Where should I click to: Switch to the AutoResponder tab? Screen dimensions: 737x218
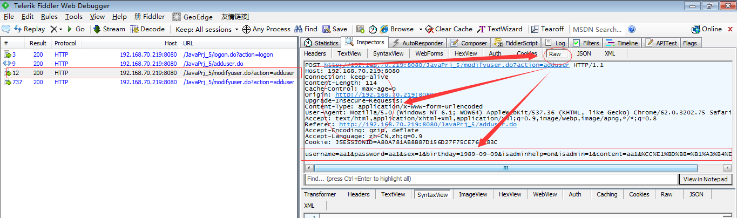(x=417, y=43)
